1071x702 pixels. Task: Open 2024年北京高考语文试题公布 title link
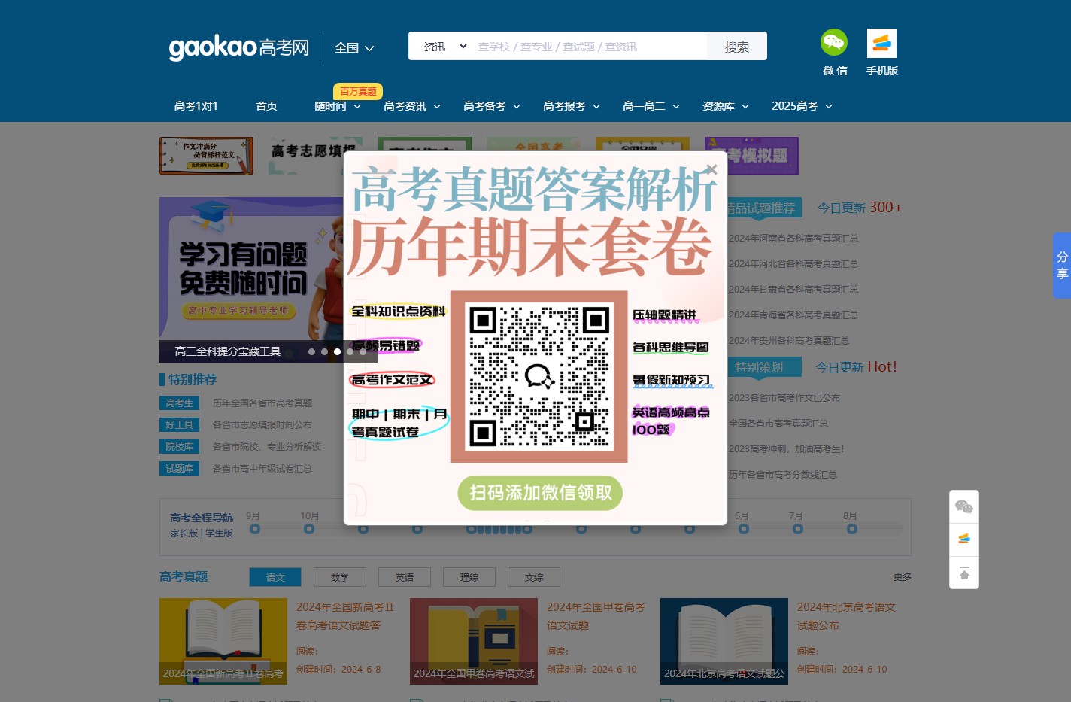(846, 616)
